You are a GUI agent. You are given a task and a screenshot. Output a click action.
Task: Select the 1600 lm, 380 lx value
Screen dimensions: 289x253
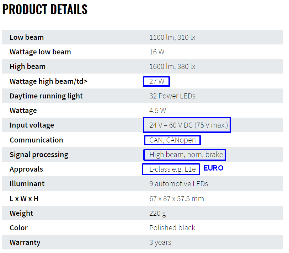point(172,66)
